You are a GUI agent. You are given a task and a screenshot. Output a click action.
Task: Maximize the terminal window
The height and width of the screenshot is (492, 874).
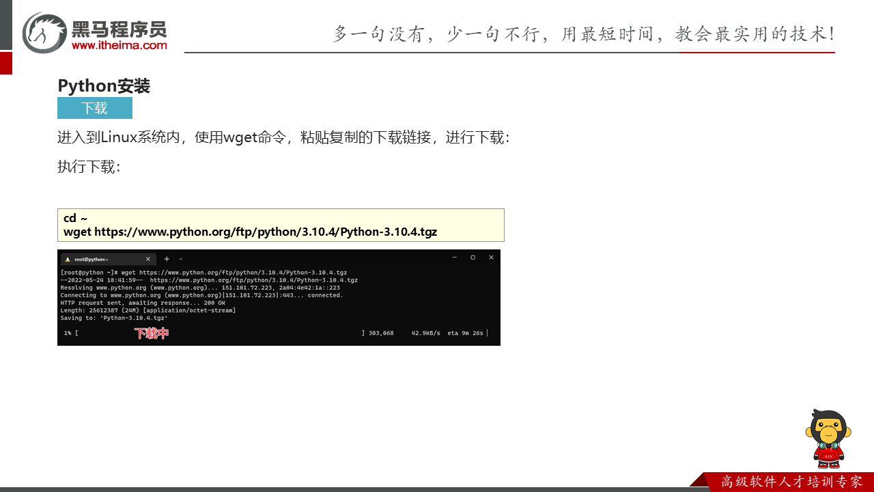pos(473,258)
